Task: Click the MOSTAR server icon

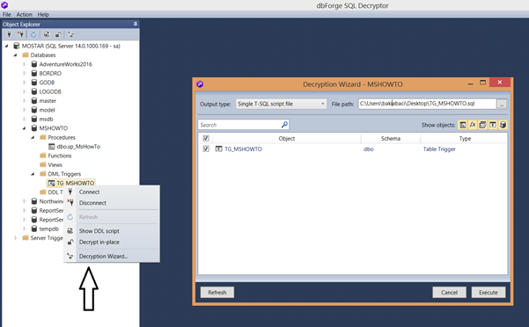Action: (16, 46)
